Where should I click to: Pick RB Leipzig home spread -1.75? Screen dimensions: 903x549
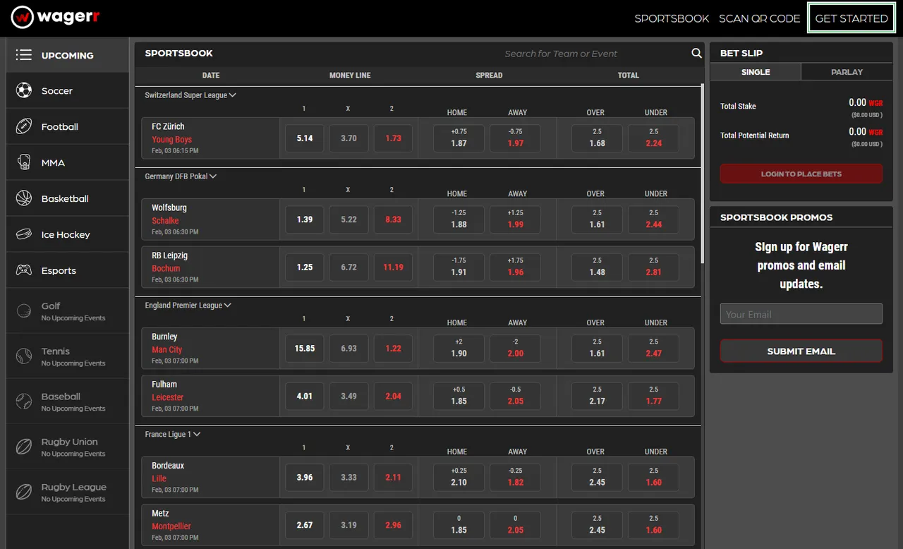coord(459,267)
